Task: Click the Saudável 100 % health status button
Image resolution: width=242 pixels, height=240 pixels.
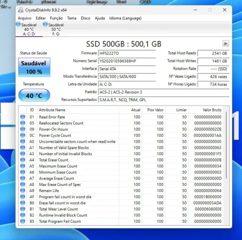Action: point(34,67)
